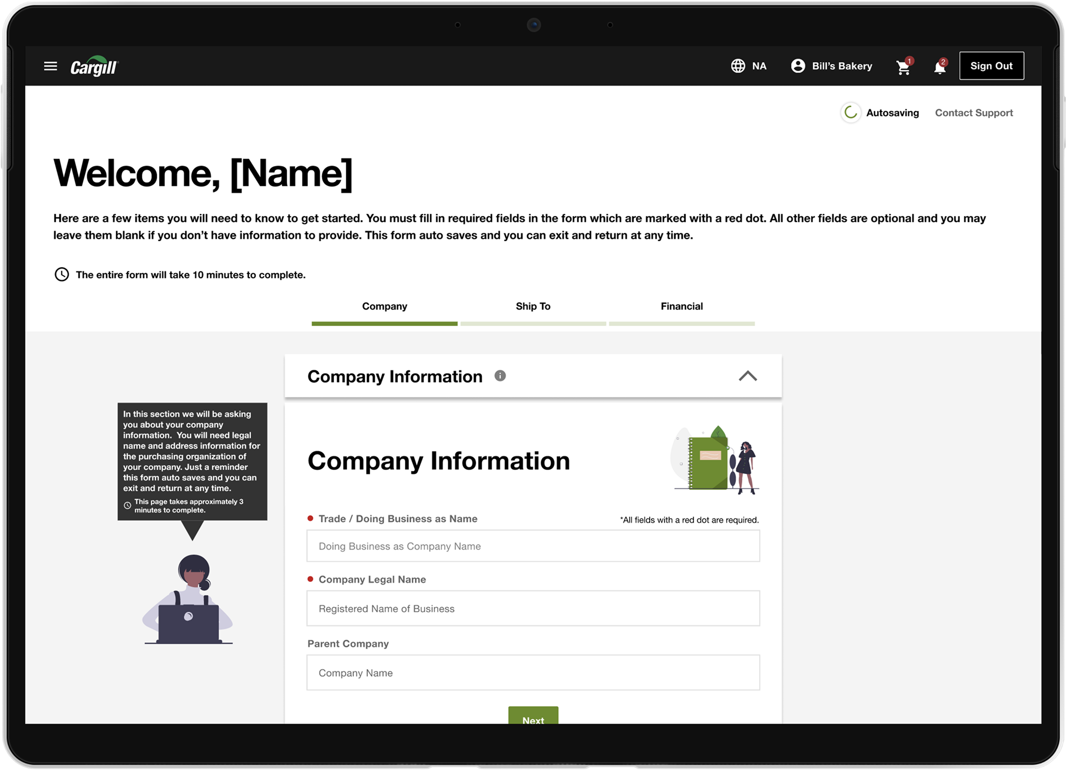Click 'The entire form will take 10 minutes' text
Viewport: 1066px width, 771px height.
click(191, 275)
